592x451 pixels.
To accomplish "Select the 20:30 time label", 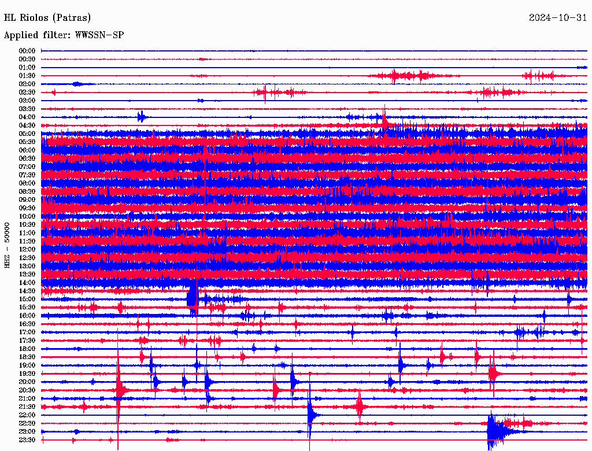I will point(27,390).
